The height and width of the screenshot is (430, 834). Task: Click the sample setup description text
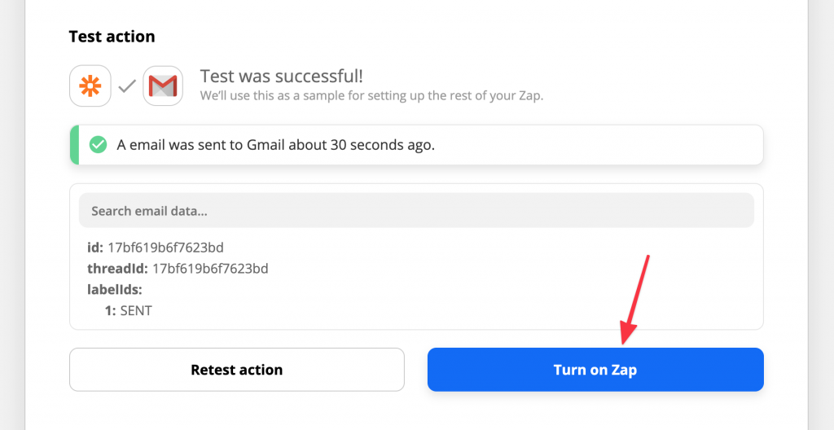point(371,95)
